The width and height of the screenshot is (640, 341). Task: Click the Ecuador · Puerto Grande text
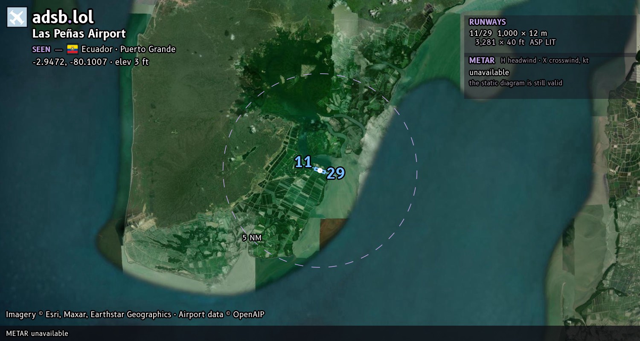(x=128, y=49)
